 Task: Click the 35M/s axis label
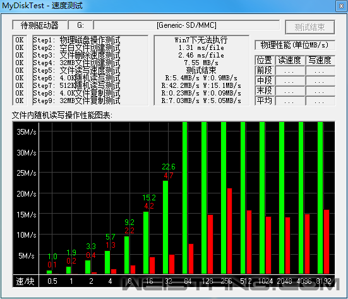coord(26,131)
